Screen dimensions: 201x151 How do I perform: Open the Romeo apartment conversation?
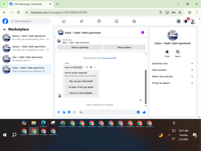[x=27, y=37]
